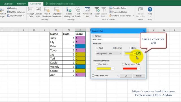
Task: Open the Printing tool
Action: point(12,8)
